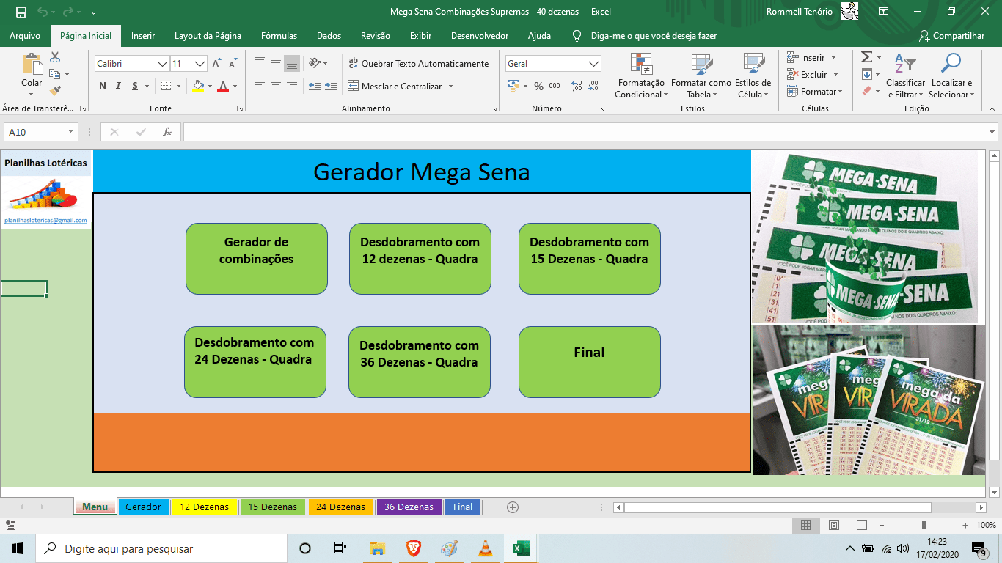Click the Undo arrow in the quick access toolbar

[x=42, y=12]
